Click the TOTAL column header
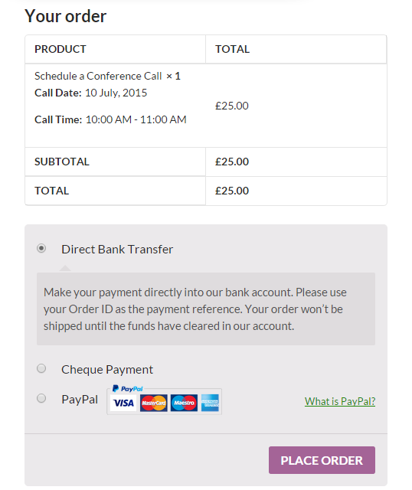 (232, 49)
